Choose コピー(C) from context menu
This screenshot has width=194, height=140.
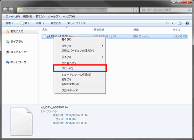click(80, 68)
